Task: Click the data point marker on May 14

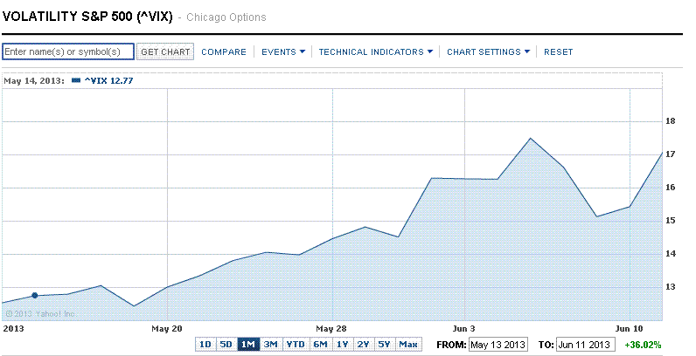Action: coord(35,295)
